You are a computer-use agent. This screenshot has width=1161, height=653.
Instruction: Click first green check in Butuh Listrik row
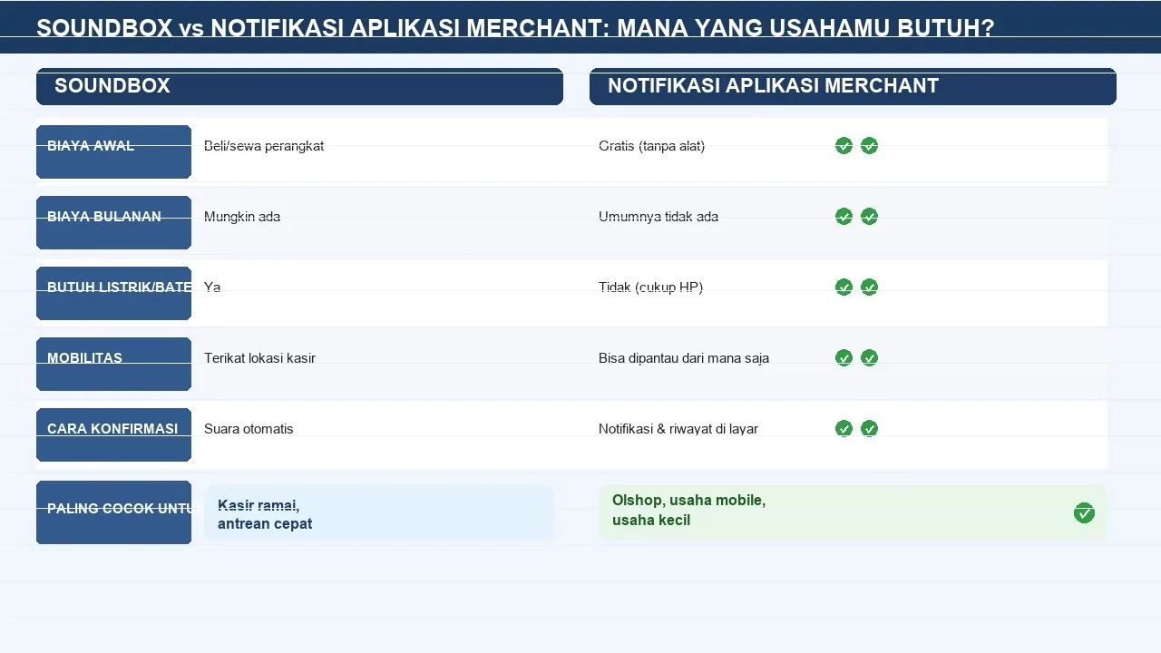point(844,287)
